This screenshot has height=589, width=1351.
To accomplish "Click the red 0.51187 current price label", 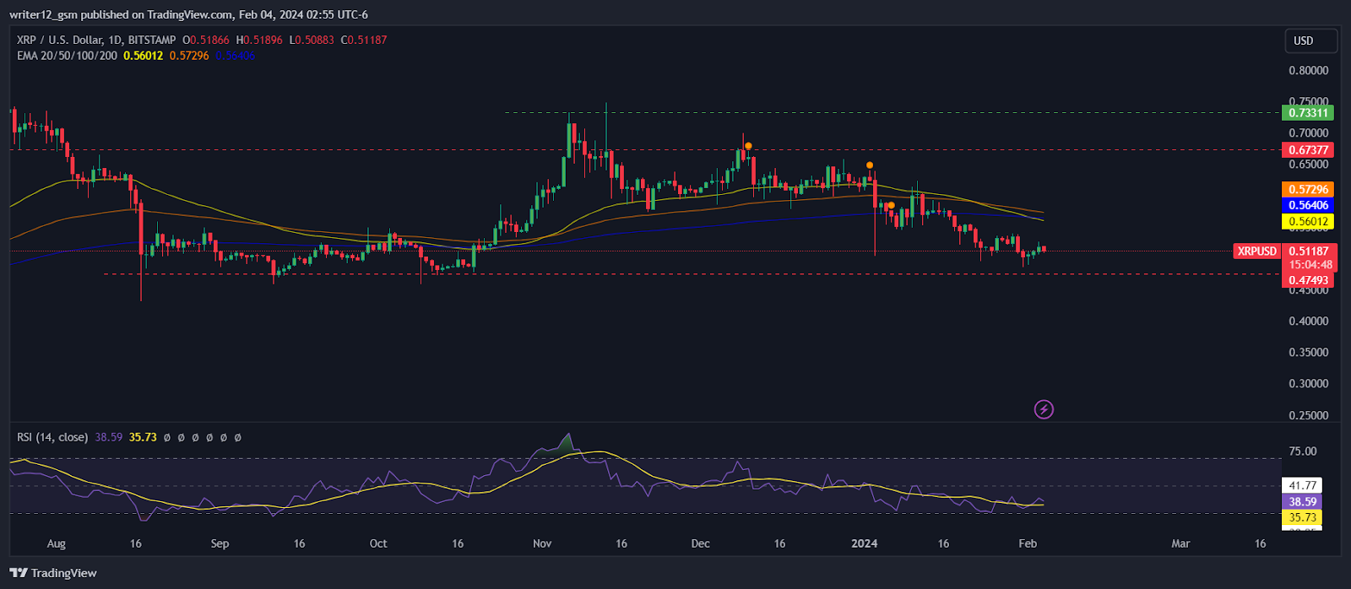I will coord(1308,251).
